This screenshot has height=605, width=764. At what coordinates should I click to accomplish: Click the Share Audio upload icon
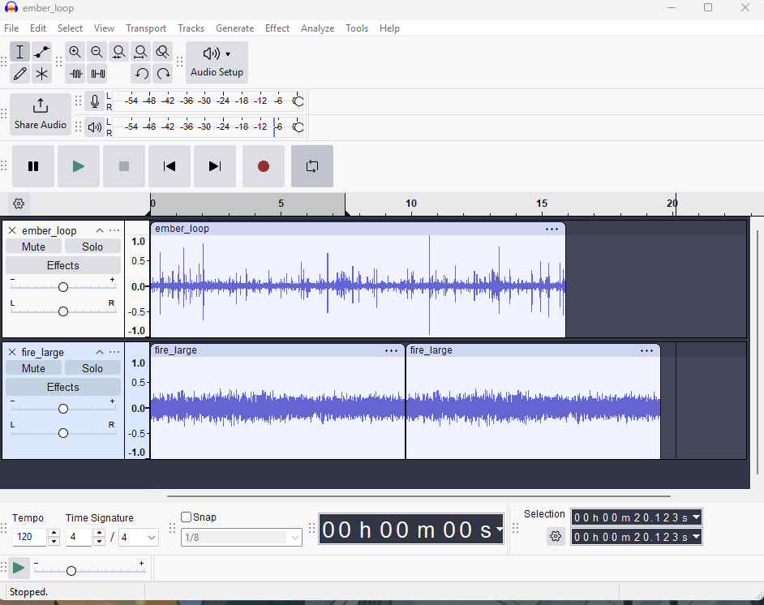[x=41, y=106]
